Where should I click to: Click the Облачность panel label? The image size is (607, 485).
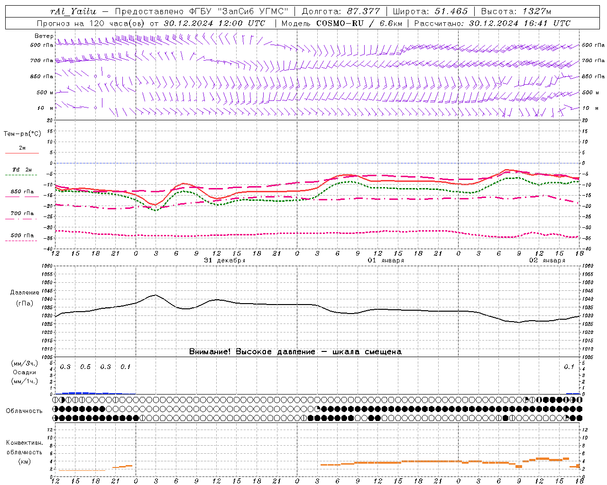[24, 411]
